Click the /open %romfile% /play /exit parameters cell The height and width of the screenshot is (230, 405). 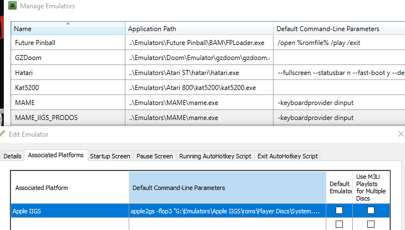click(x=339, y=42)
